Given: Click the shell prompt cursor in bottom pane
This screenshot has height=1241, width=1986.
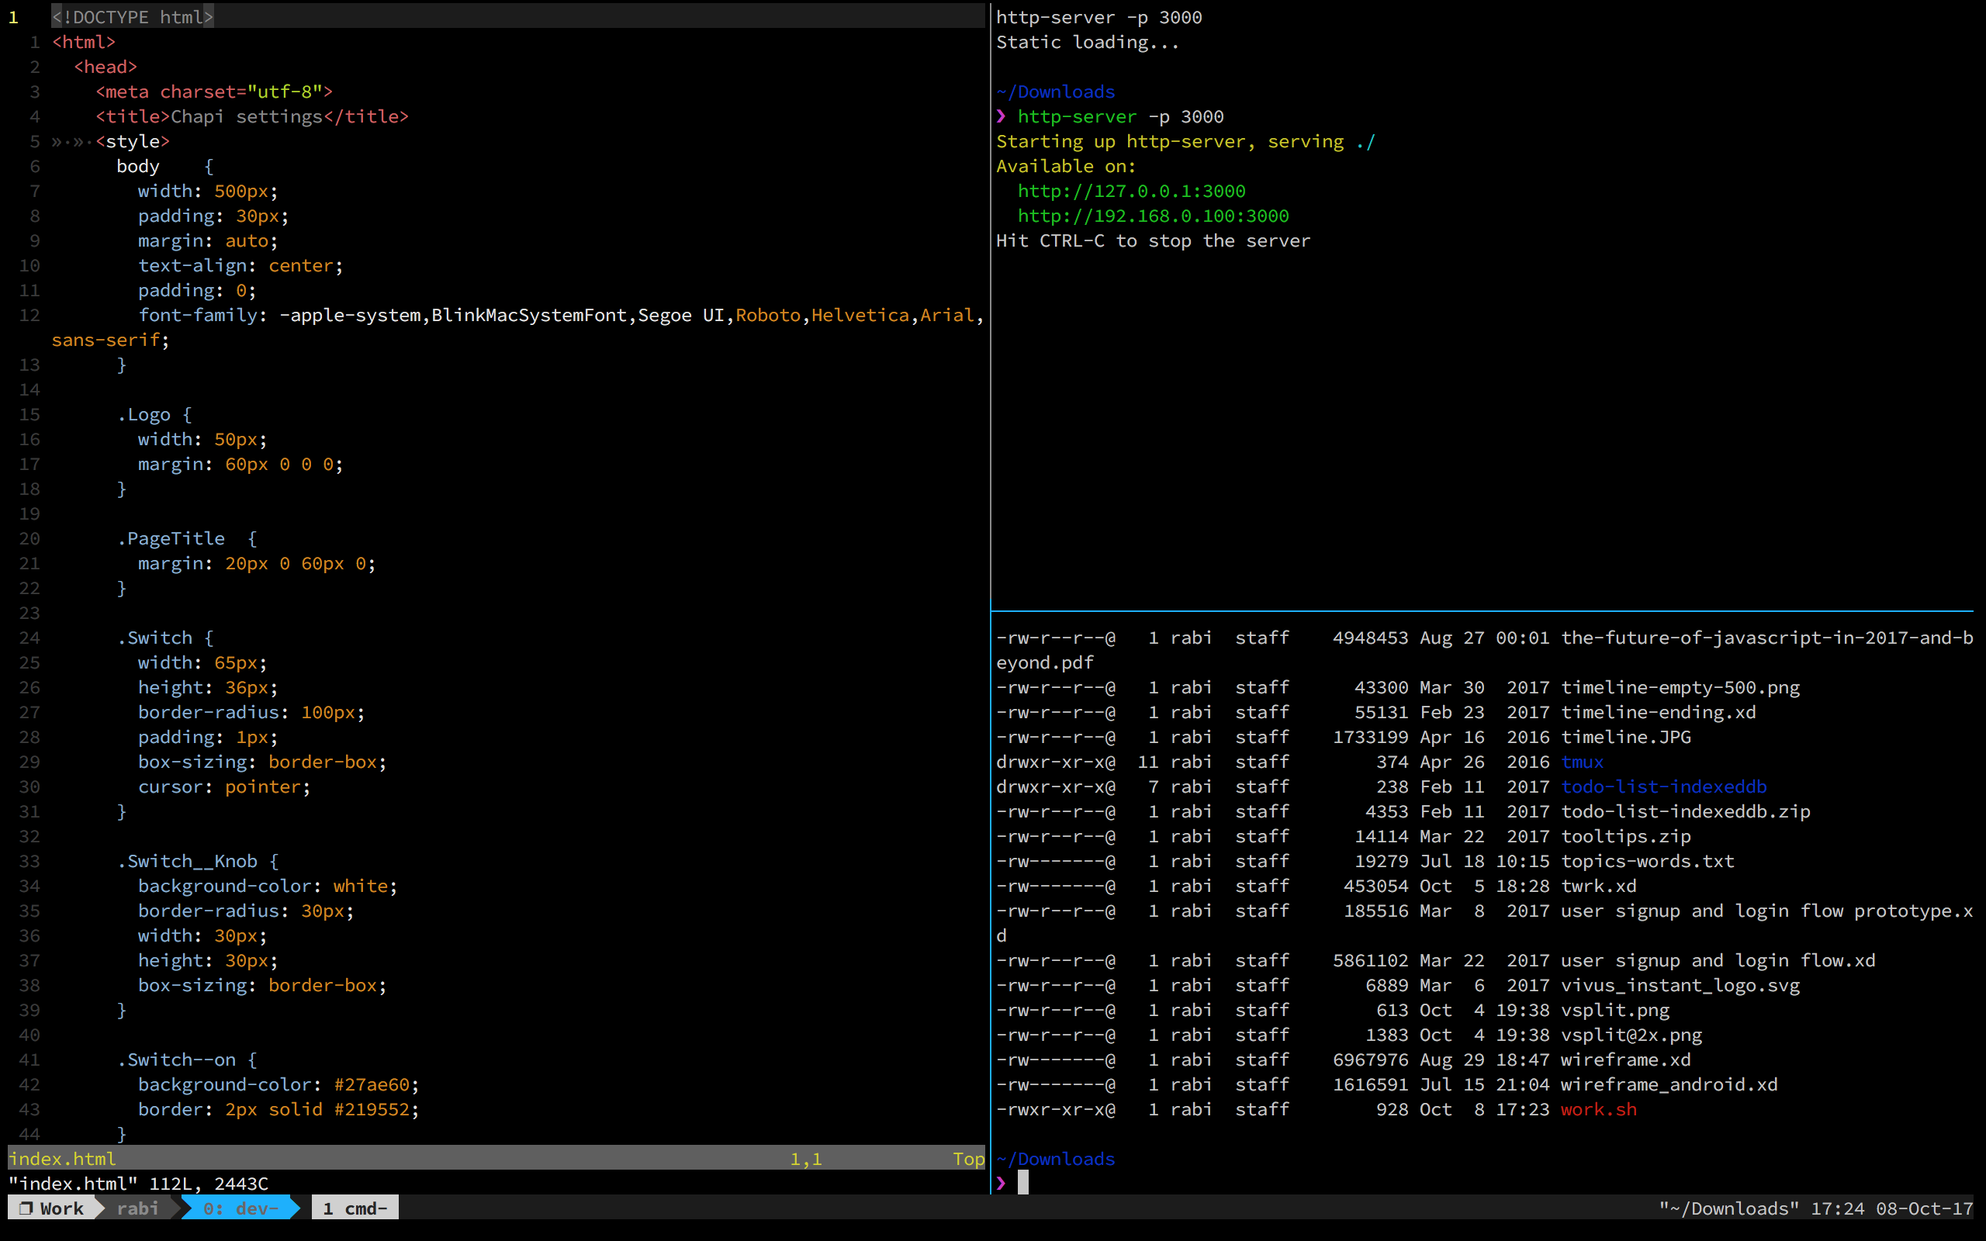Looking at the screenshot, I should pyautogui.click(x=1022, y=1183).
